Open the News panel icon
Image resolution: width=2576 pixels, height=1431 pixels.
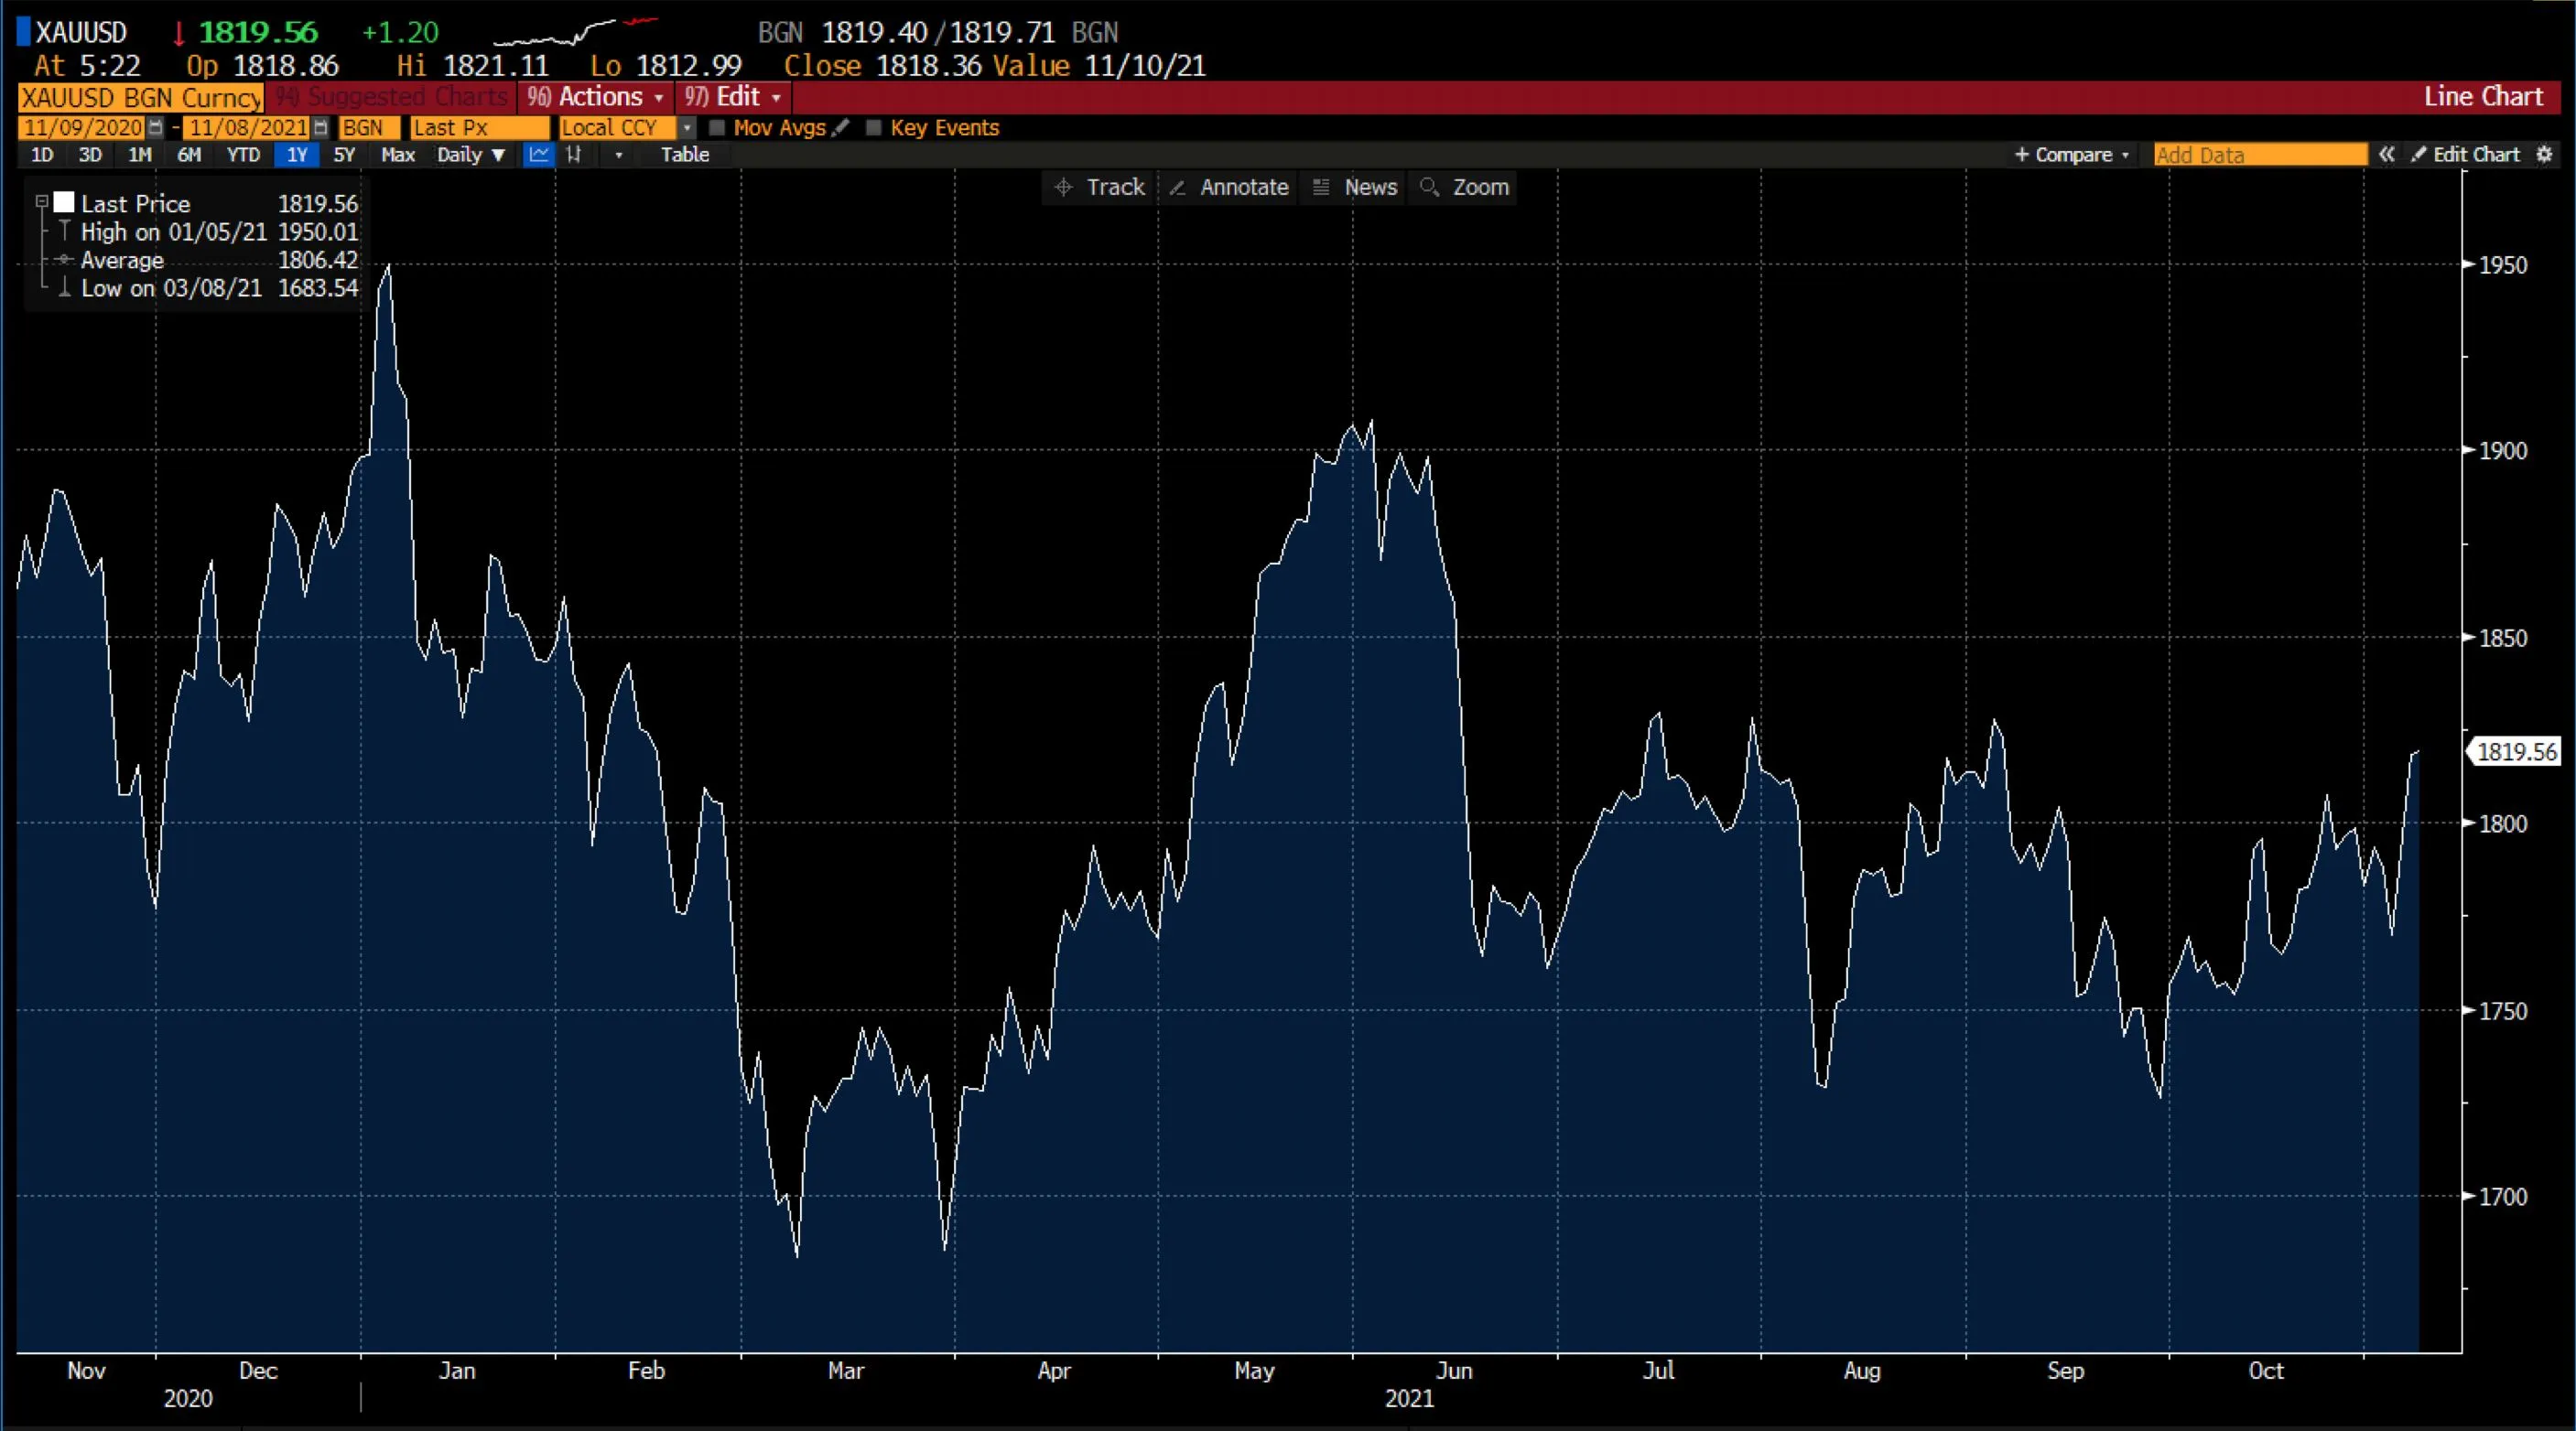point(1322,188)
